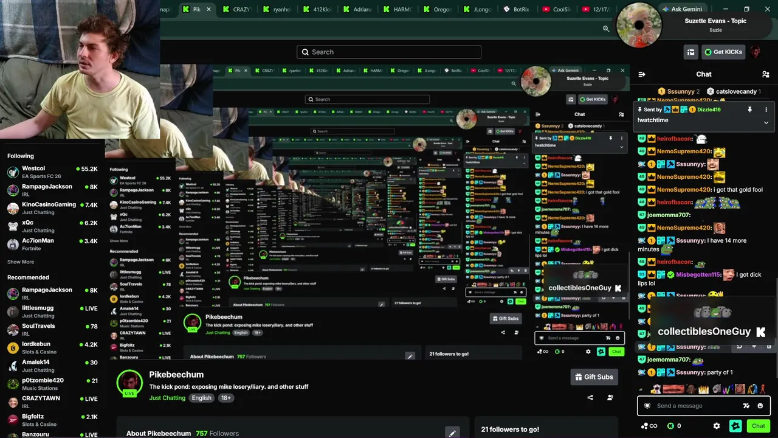Open the Just Chatting category link
Image resolution: width=778 pixels, height=438 pixels.
(x=167, y=398)
